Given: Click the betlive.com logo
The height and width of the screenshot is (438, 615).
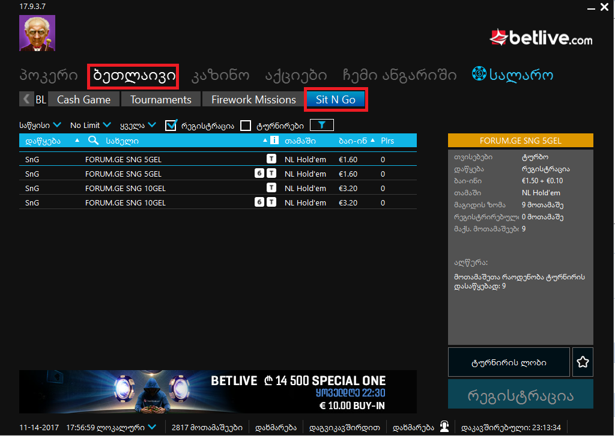Looking at the screenshot, I should pyautogui.click(x=541, y=38).
